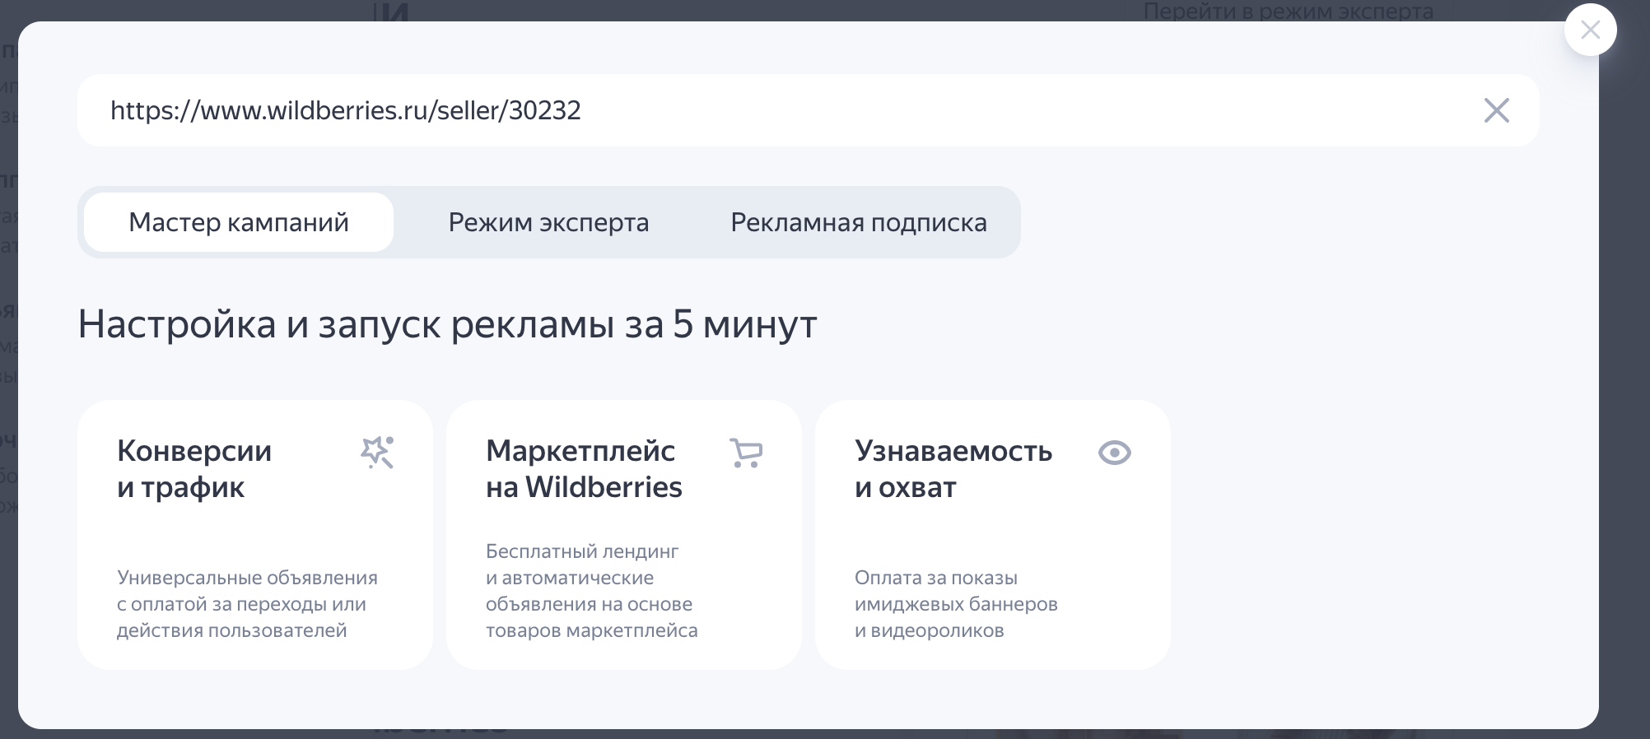Click the magic wand icon on Конверсии card
Screen dimensions: 1650x739
[377, 453]
